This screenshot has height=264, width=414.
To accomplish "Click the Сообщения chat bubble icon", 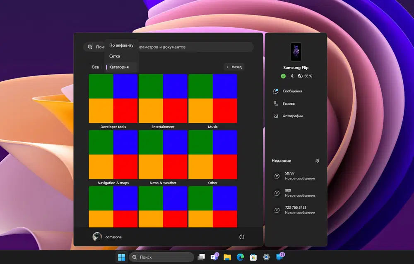I will pos(276,91).
